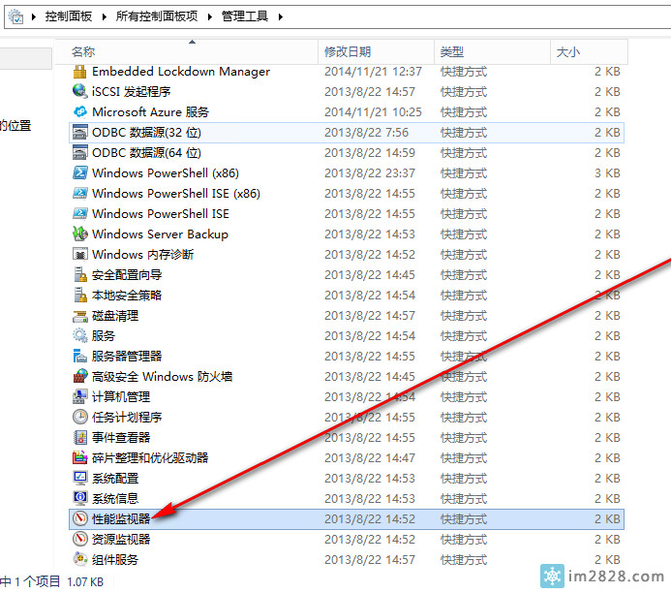
Task: Open the Embedded Lockdown Manager icon
Action: (x=79, y=72)
